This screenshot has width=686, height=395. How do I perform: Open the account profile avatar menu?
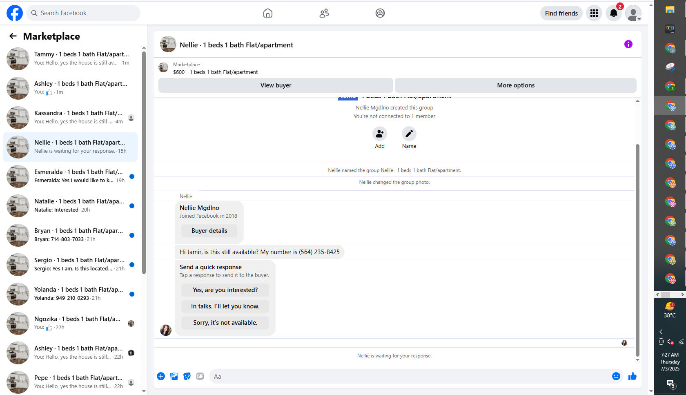633,13
